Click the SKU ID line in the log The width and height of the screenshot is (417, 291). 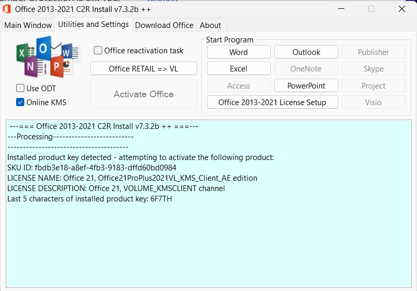[x=92, y=168]
